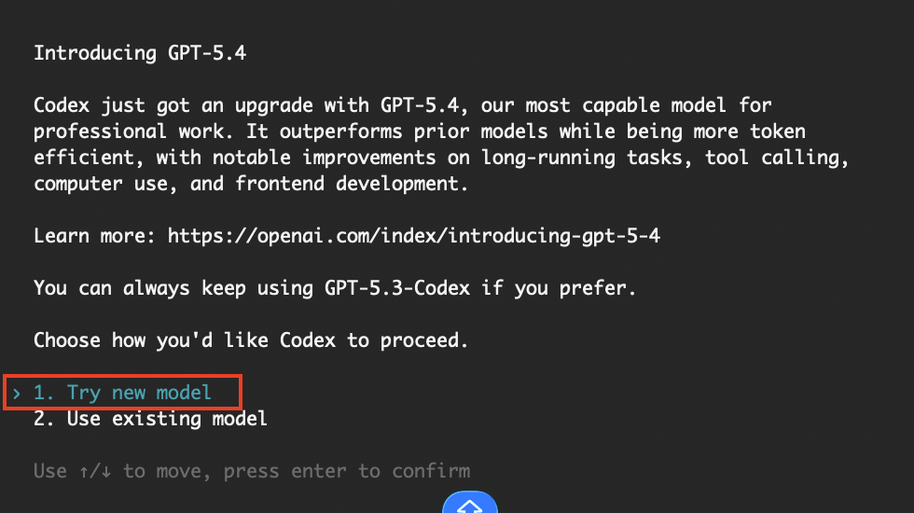Viewport: 914px width, 513px height.
Task: Click the "Introducing GPT-5.4" heading
Action: (x=139, y=53)
